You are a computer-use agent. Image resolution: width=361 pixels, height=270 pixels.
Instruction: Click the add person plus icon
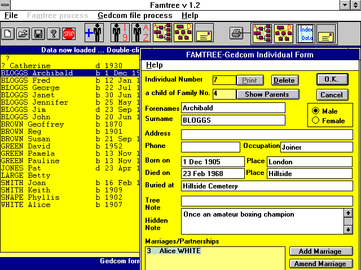tap(94, 33)
